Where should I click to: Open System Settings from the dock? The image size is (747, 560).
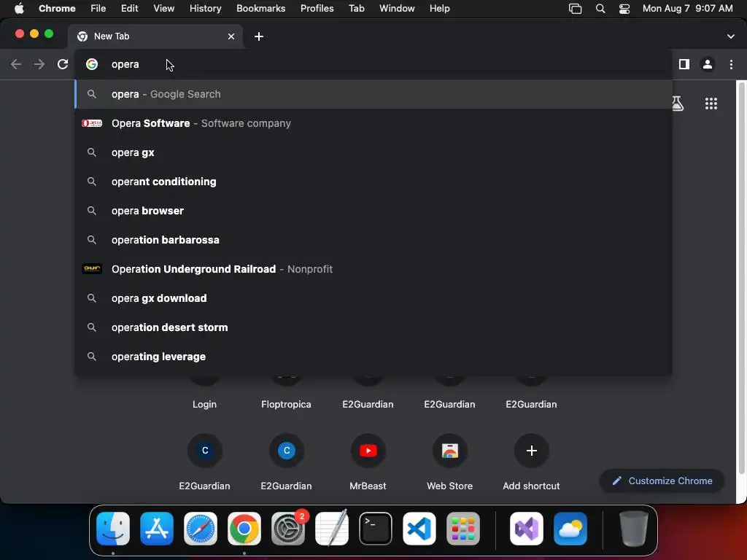(x=287, y=529)
